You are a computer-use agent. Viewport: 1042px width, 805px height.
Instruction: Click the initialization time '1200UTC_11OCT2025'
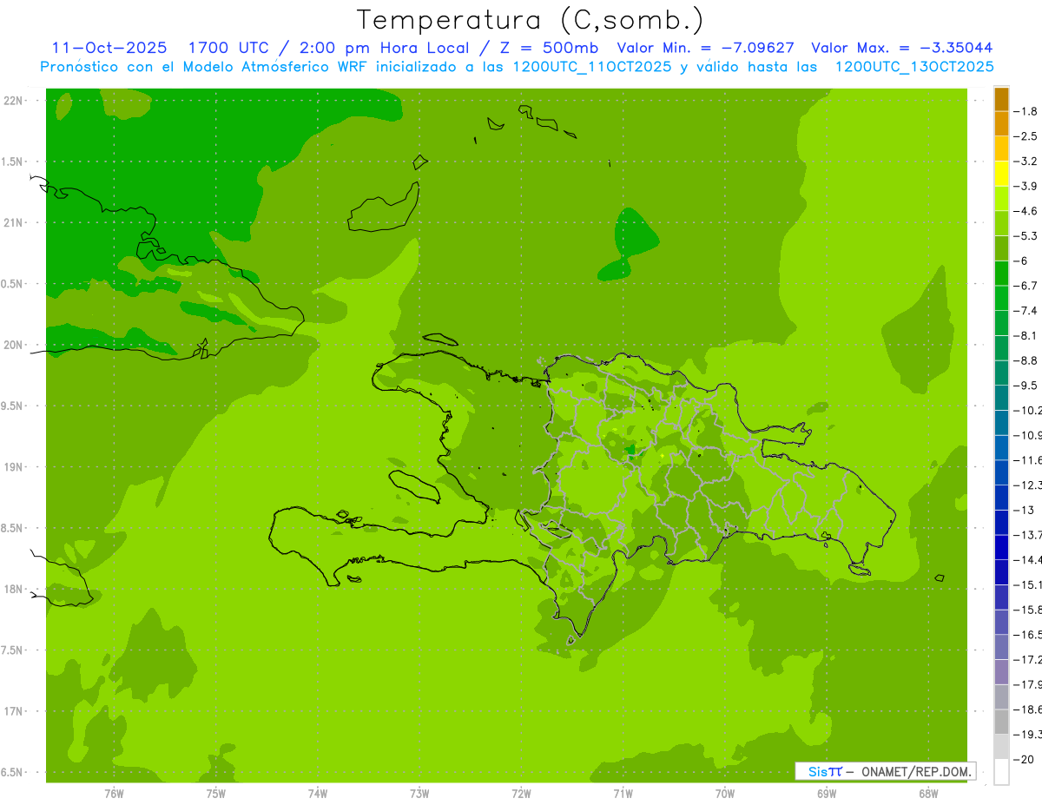[591, 67]
